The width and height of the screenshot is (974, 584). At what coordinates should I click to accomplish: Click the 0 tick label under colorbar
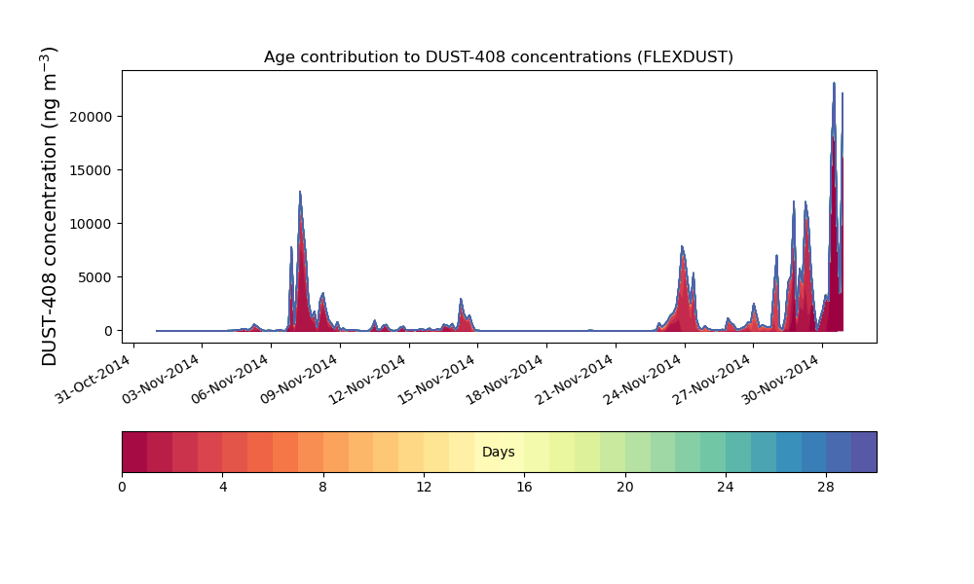click(122, 487)
